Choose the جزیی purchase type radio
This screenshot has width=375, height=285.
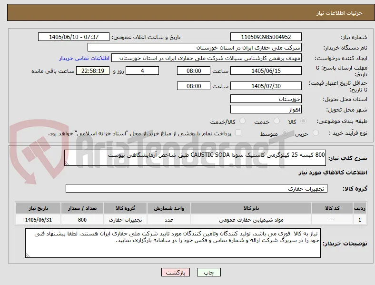point(316,132)
